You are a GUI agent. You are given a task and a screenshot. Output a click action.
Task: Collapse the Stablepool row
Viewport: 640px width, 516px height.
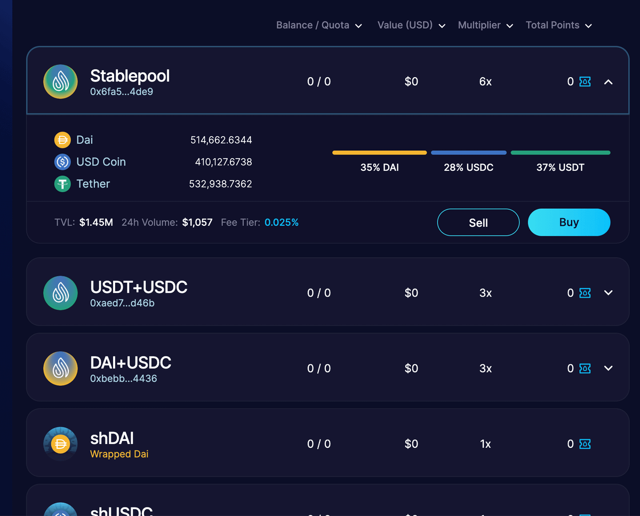coord(608,82)
